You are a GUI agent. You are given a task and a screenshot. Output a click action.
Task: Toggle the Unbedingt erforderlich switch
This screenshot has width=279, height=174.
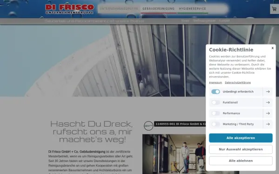coord(215,91)
